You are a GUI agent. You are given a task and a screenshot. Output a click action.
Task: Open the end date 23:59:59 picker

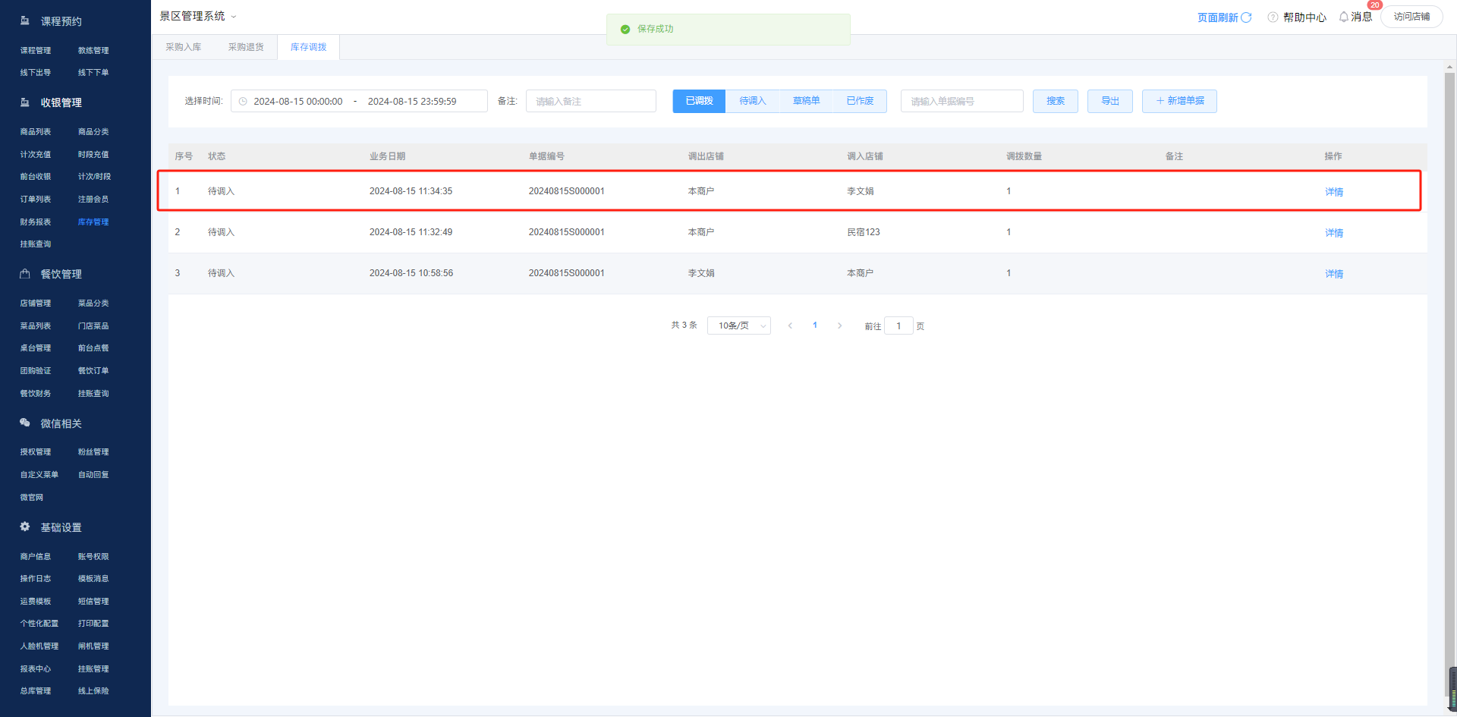412,102
